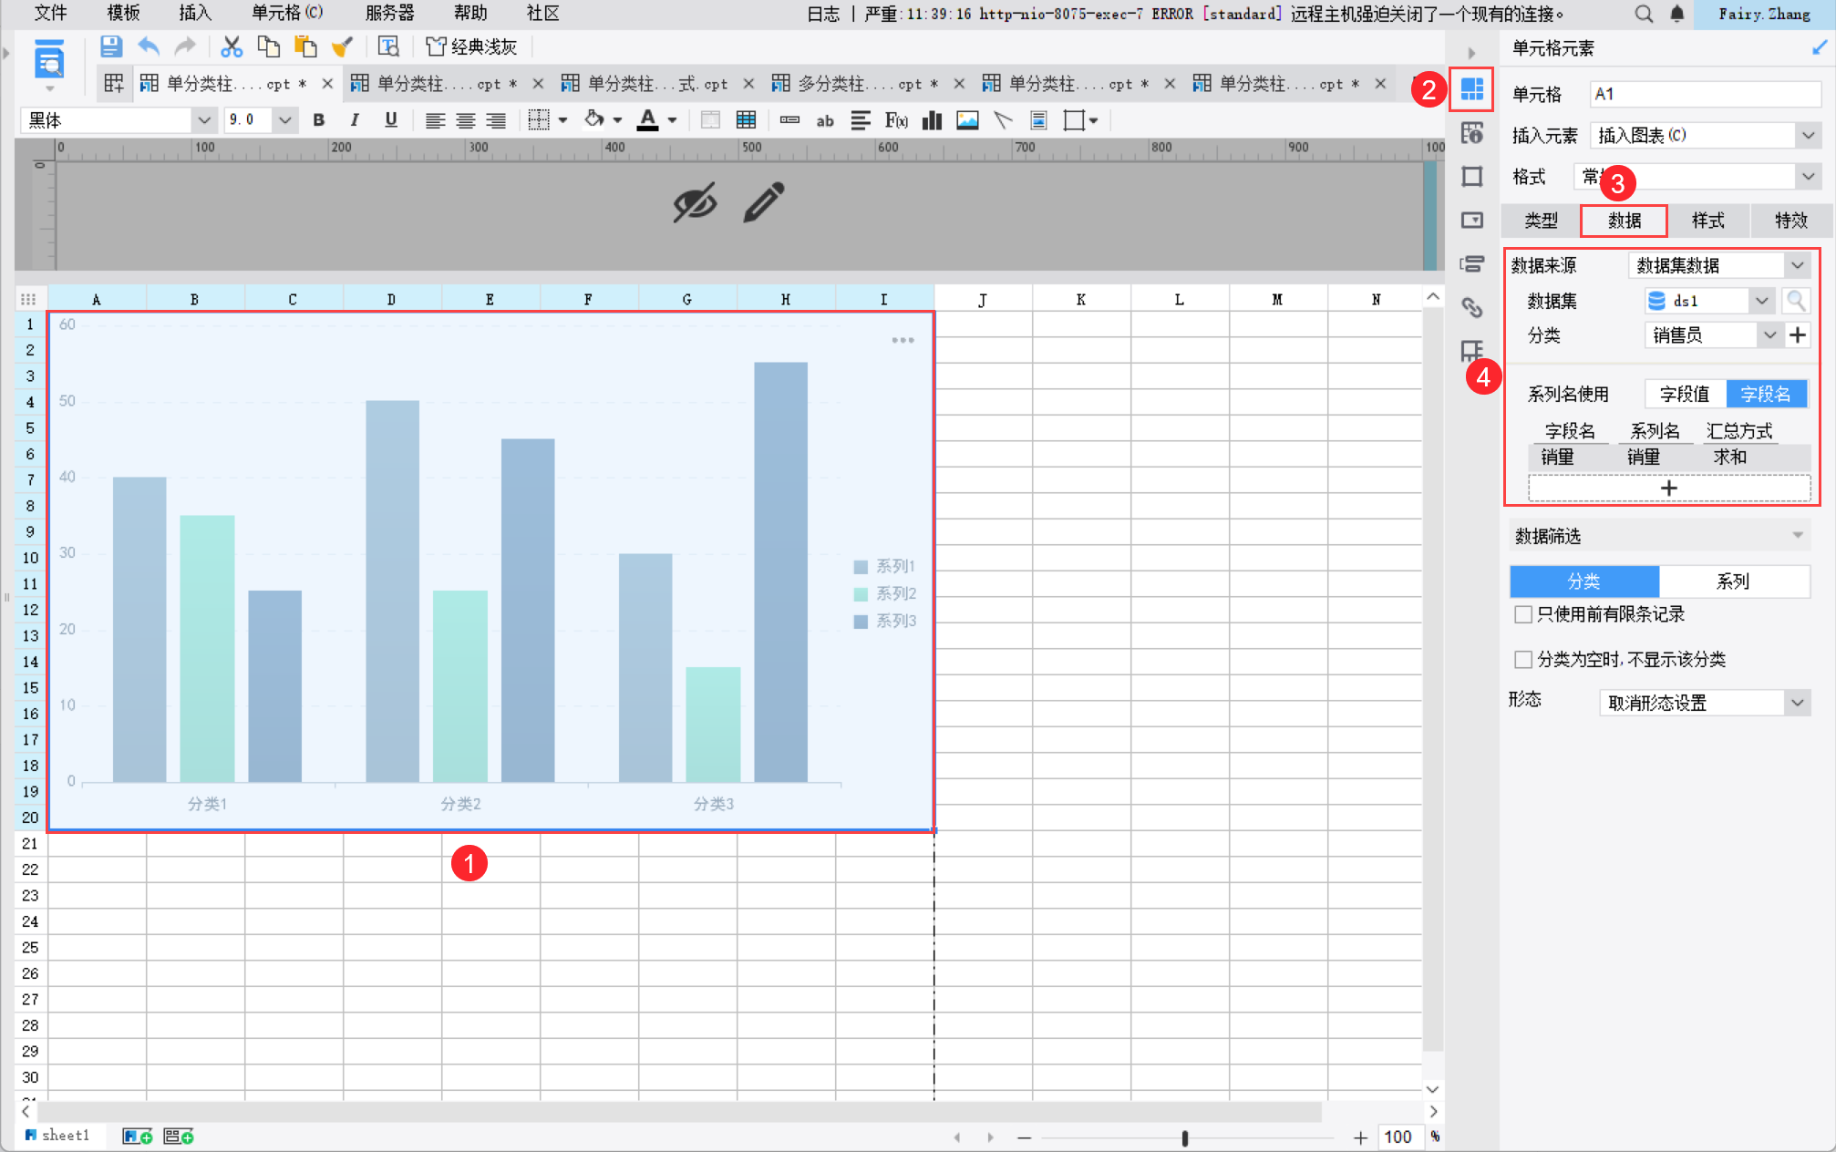This screenshot has height=1152, width=1836.
Task: Click the save template icon
Action: coord(111,46)
